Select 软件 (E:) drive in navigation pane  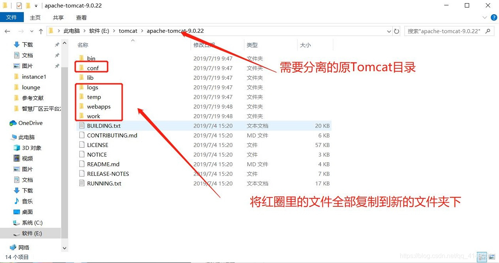pyautogui.click(x=32, y=233)
